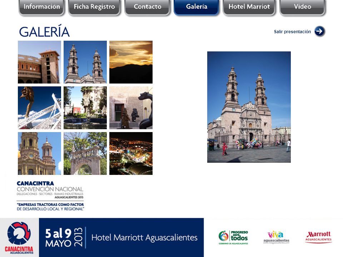
Task: Click the GALERÍA page heading
Action: (x=44, y=31)
